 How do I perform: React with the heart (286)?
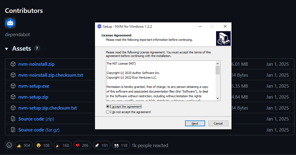pyautogui.click(x=82, y=145)
